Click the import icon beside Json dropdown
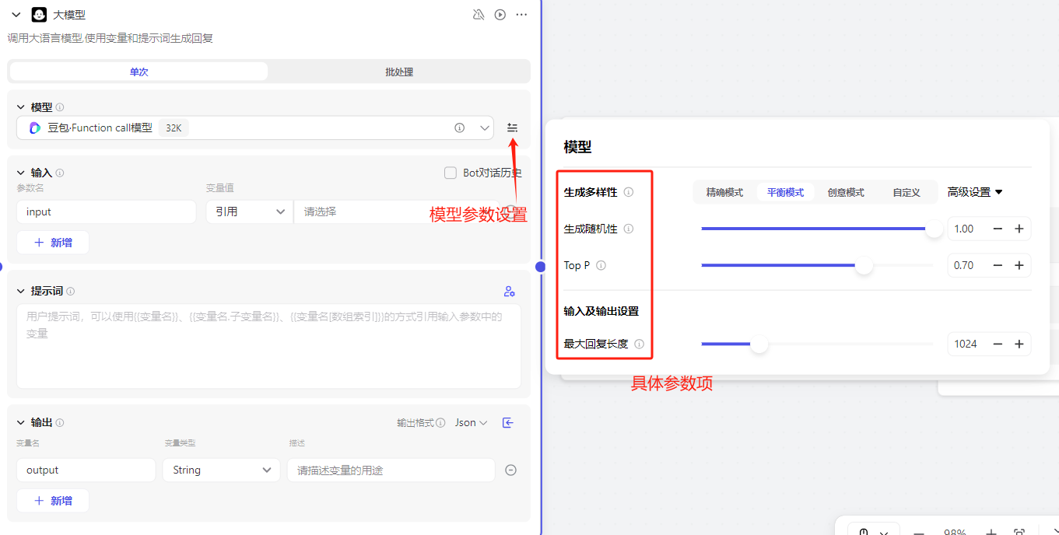The width and height of the screenshot is (1059, 535). [x=508, y=422]
